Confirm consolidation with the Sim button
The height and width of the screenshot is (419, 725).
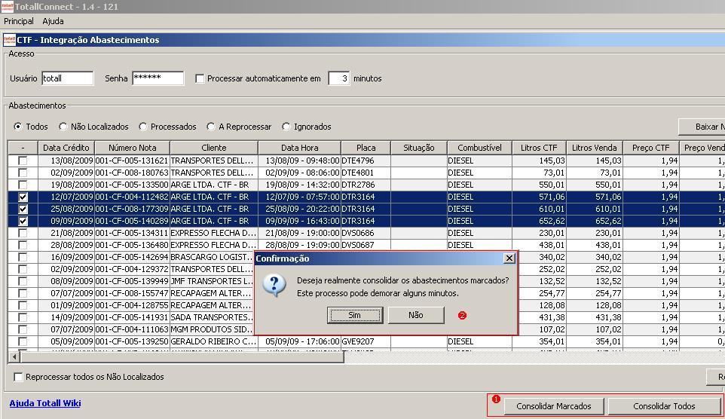click(x=355, y=315)
